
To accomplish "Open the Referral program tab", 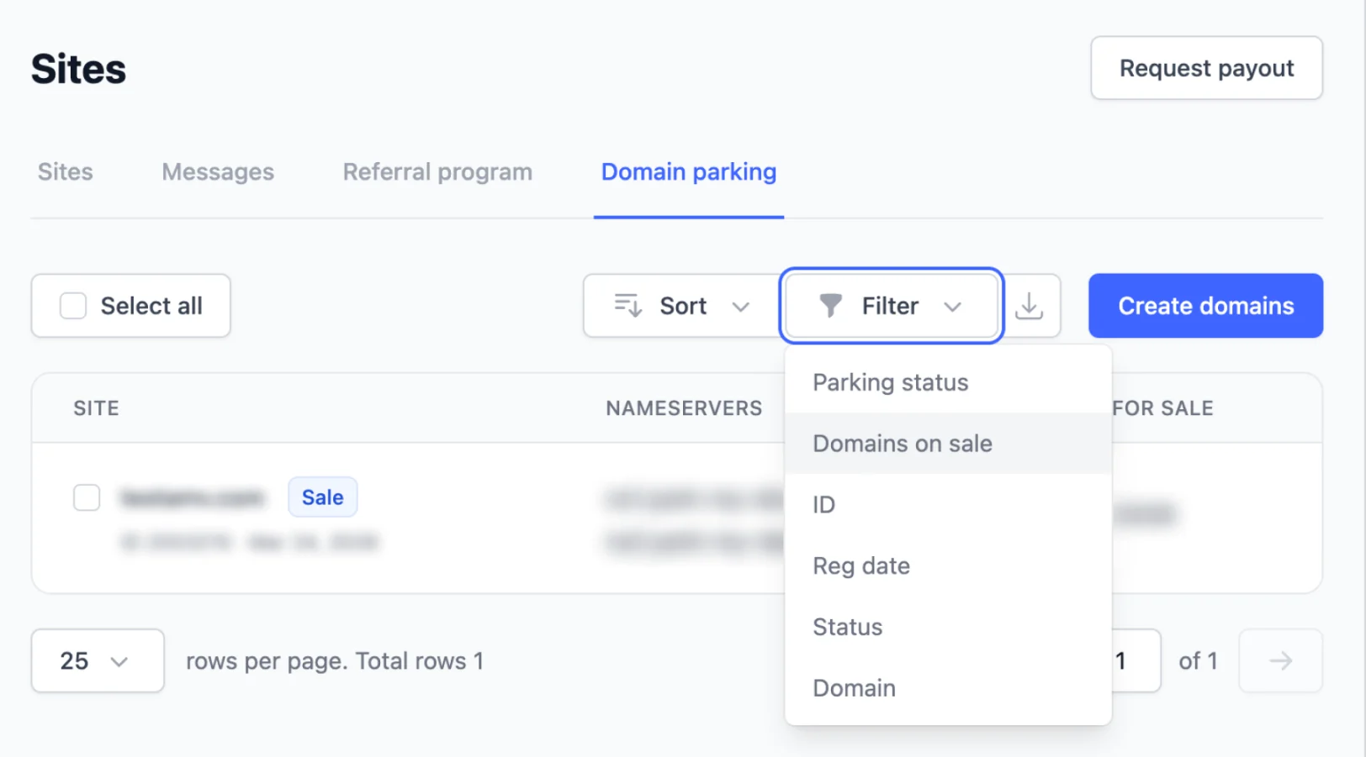I will pyautogui.click(x=437, y=172).
